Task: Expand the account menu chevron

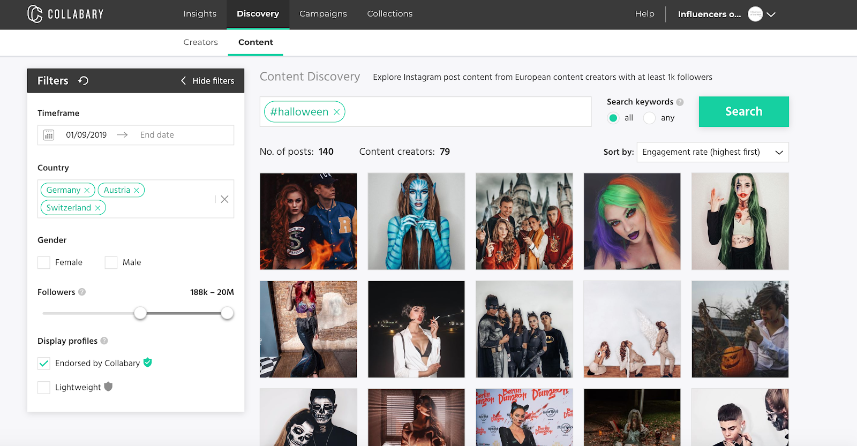Action: tap(771, 14)
